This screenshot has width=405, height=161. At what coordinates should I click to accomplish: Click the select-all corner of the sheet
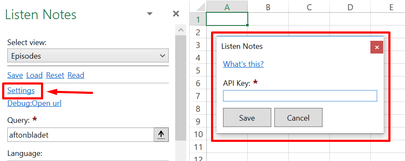(198, 7)
